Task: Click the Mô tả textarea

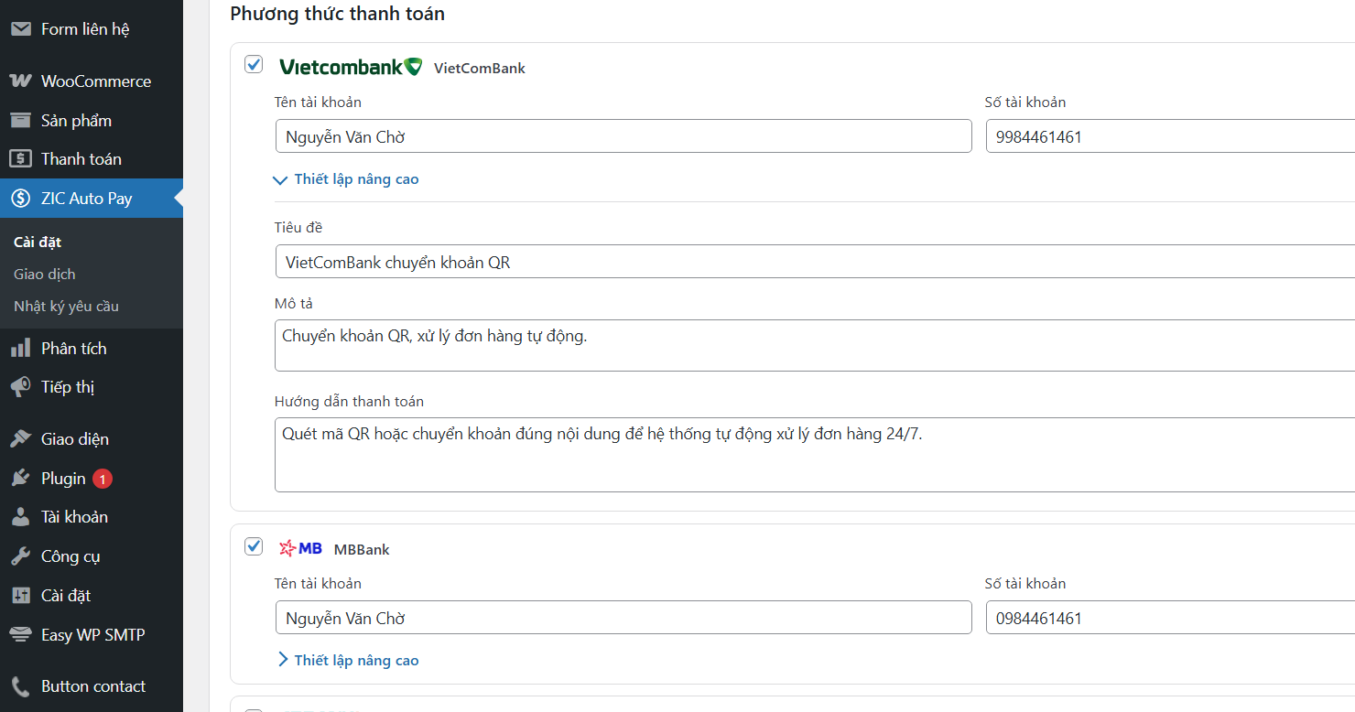Action: point(815,345)
